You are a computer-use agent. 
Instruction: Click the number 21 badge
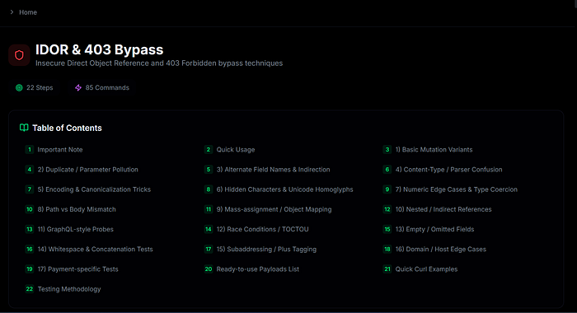387,269
